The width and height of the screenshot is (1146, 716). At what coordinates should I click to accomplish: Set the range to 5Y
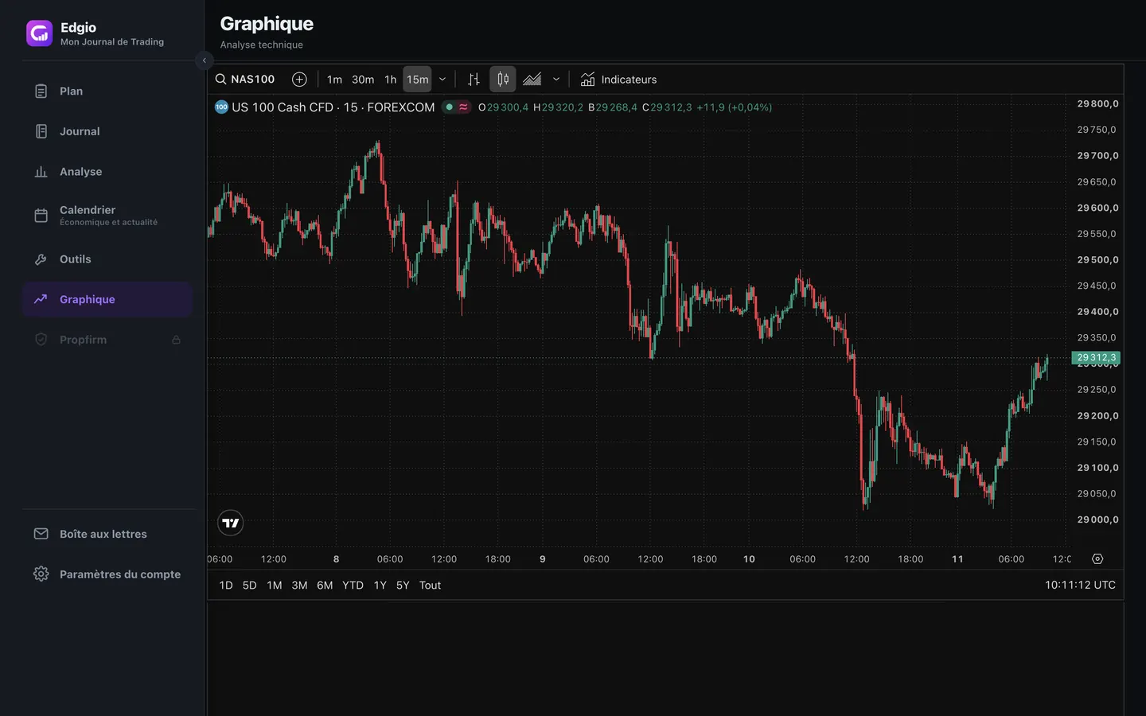[x=403, y=586]
